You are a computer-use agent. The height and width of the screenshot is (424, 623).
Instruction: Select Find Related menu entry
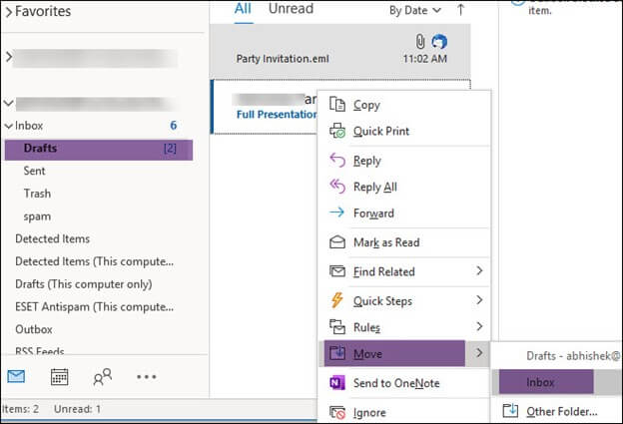click(x=404, y=271)
